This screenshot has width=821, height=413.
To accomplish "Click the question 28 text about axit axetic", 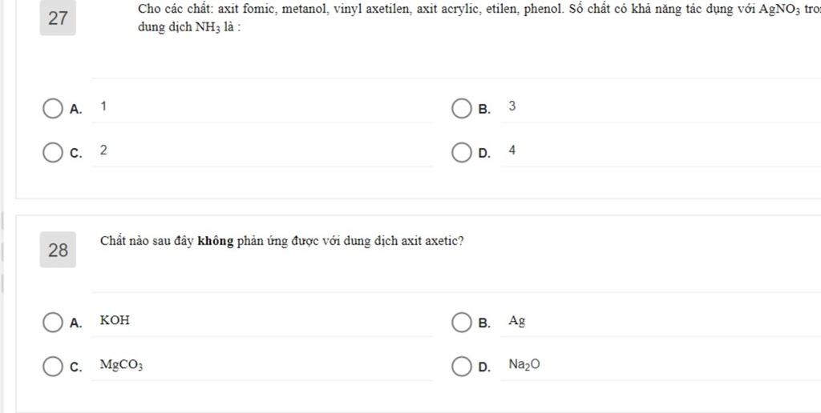I will coord(281,242).
